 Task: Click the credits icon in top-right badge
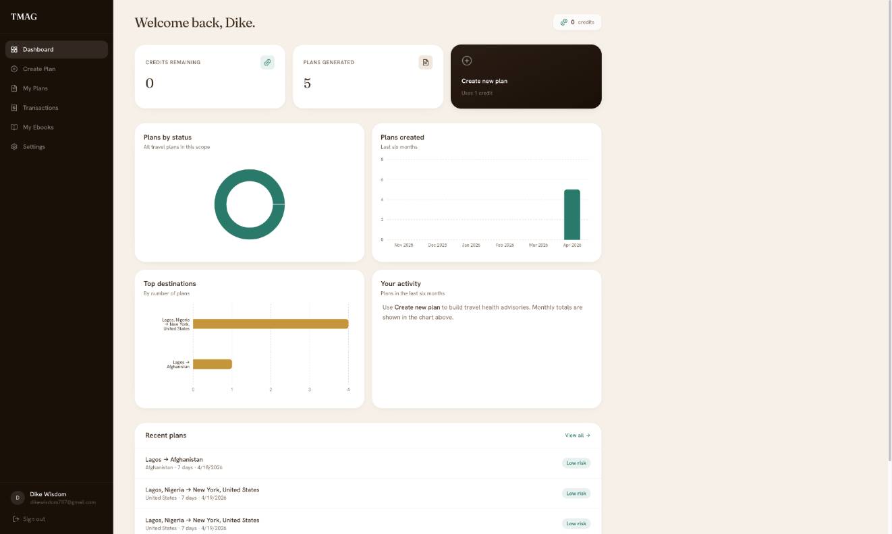[x=564, y=22]
